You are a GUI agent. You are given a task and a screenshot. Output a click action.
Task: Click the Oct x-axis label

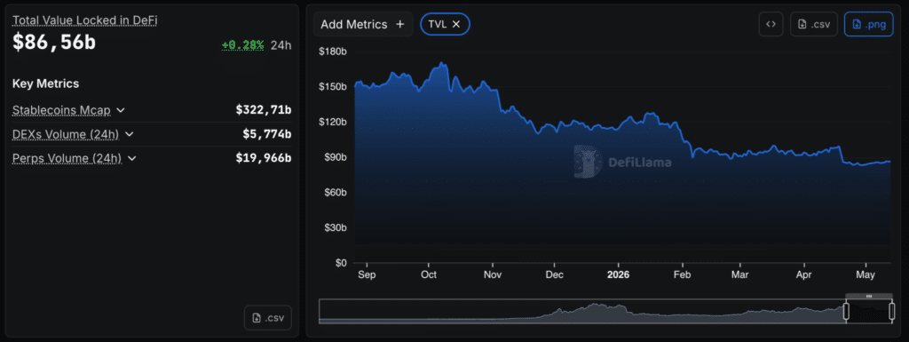pos(429,274)
